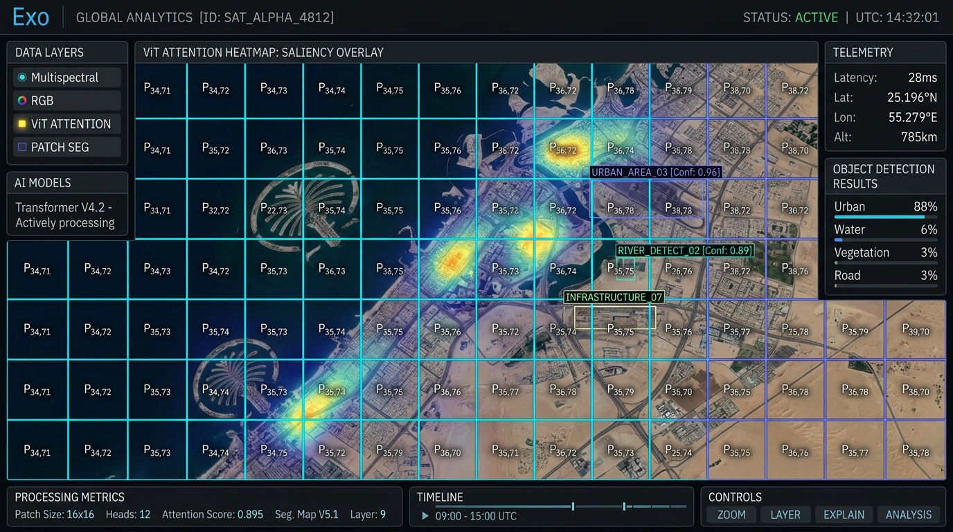This screenshot has height=532, width=953.
Task: Click the Attention Score 0.895 metric
Action: pos(213,515)
